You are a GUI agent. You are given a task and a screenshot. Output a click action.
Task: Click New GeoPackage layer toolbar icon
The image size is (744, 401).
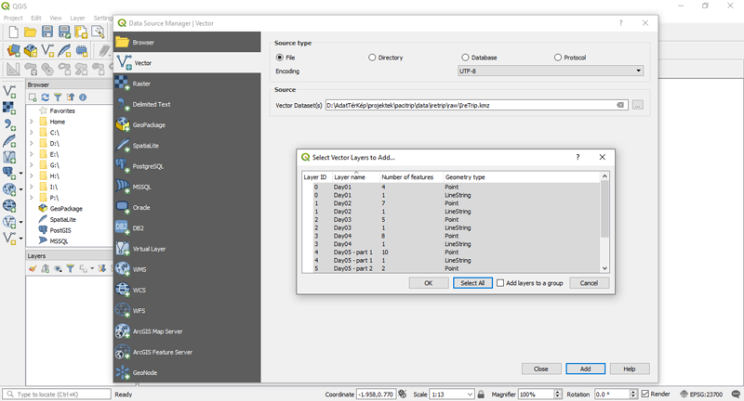click(31, 50)
